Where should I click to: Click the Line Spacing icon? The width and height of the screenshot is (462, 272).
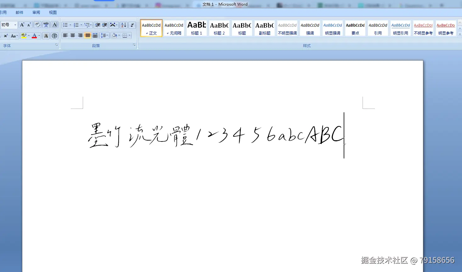(104, 36)
